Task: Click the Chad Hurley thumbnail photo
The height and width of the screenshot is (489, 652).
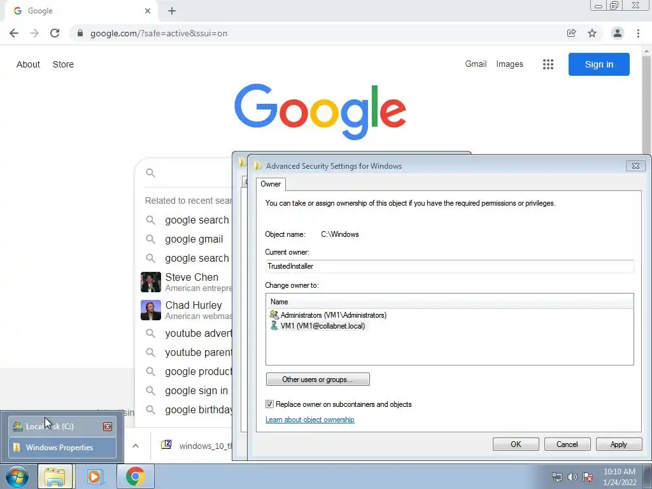Action: click(x=150, y=310)
